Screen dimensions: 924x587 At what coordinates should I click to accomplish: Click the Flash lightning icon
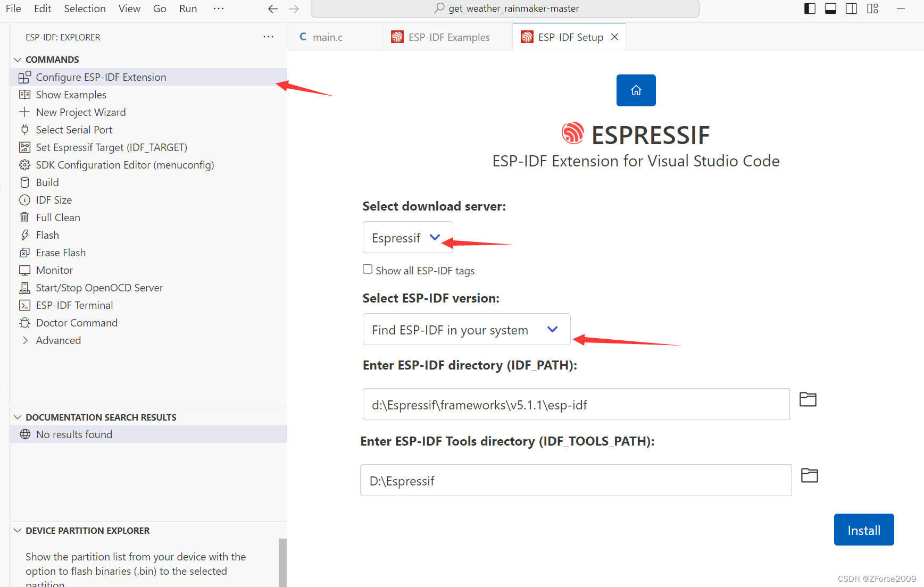point(24,235)
